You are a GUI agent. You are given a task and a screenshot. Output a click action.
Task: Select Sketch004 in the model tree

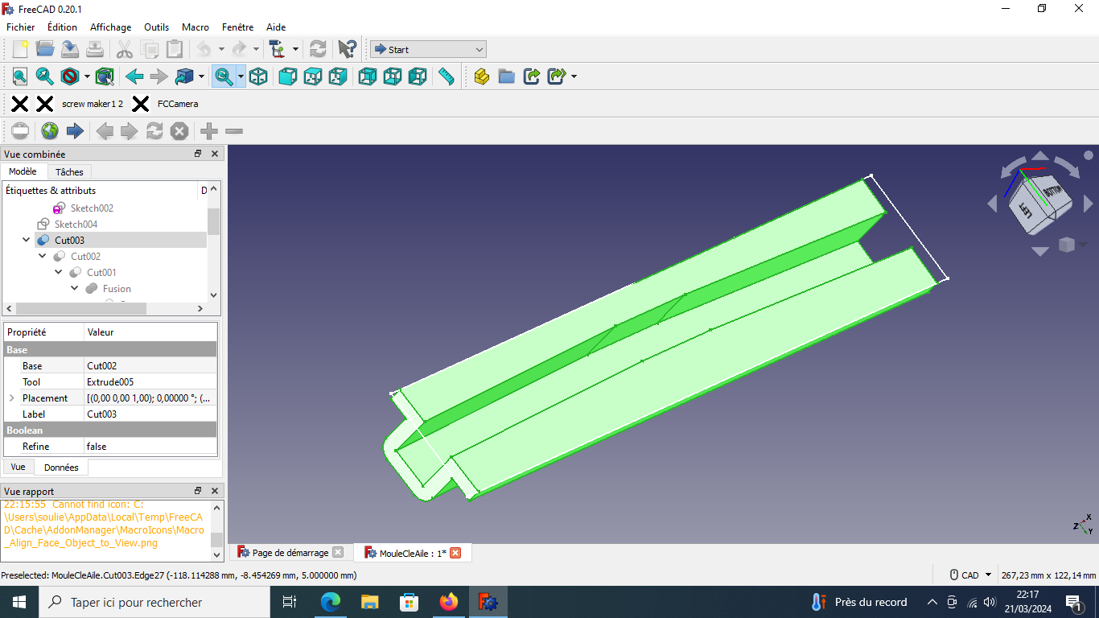point(76,224)
